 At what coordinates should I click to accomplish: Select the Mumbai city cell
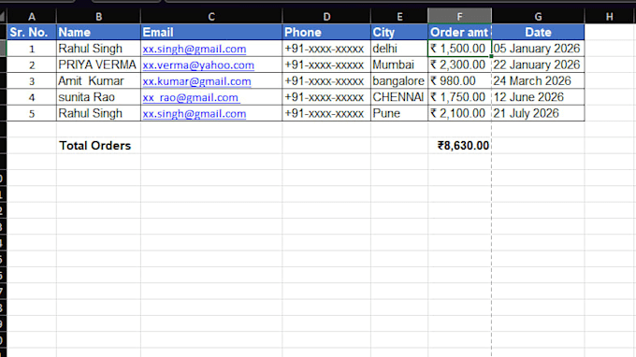[x=399, y=64]
